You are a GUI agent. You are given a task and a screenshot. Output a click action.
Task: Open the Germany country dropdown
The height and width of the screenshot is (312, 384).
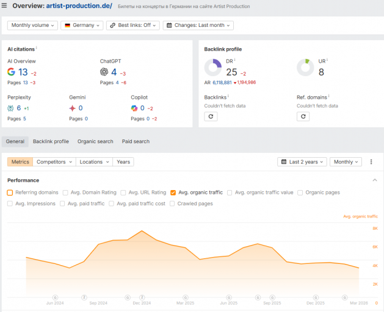point(82,25)
